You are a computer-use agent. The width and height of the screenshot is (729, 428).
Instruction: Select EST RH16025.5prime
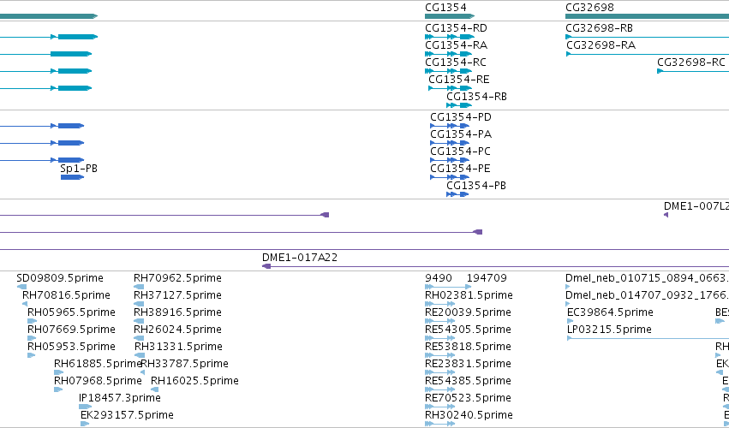(155, 389)
